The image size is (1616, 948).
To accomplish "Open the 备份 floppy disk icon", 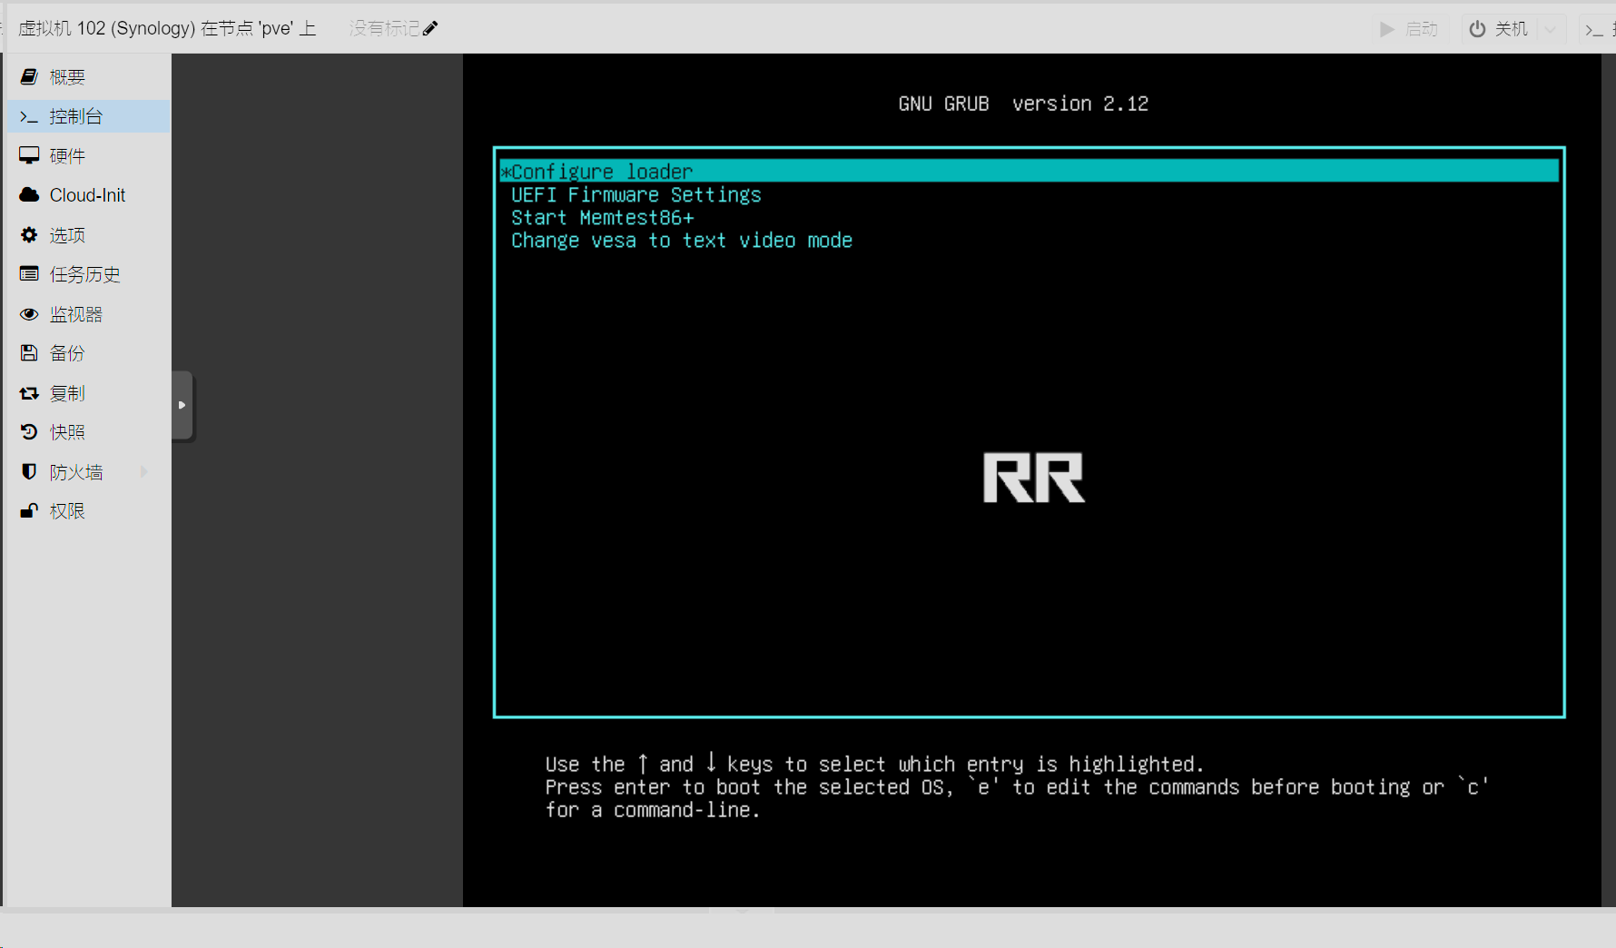I will point(29,353).
